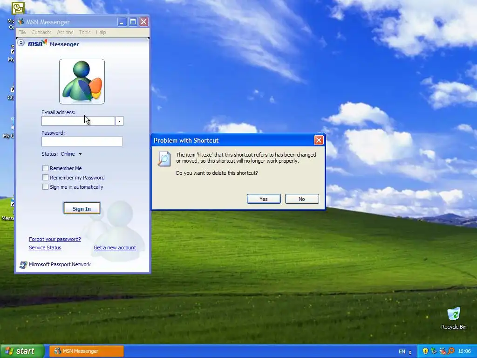Click the Sign In button
This screenshot has width=477, height=358.
(82, 208)
